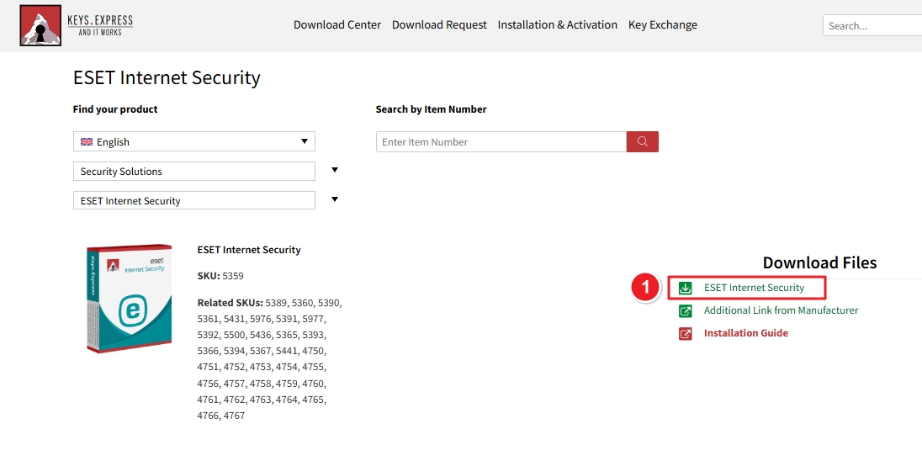Select Installation & Activation in navigation
Screen dimensions: 922x461
(557, 25)
